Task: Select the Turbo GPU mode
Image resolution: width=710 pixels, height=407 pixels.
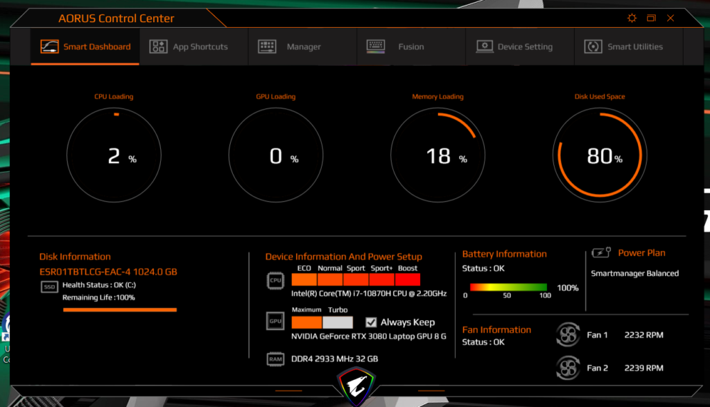Action: tap(338, 322)
